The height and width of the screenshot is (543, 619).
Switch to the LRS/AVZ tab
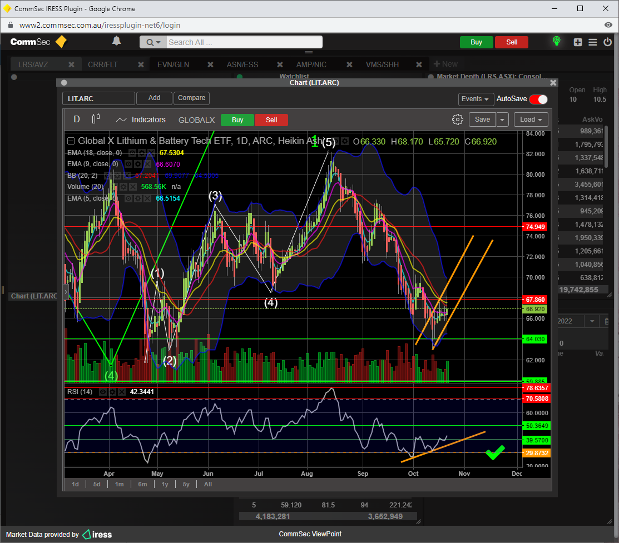[33, 64]
